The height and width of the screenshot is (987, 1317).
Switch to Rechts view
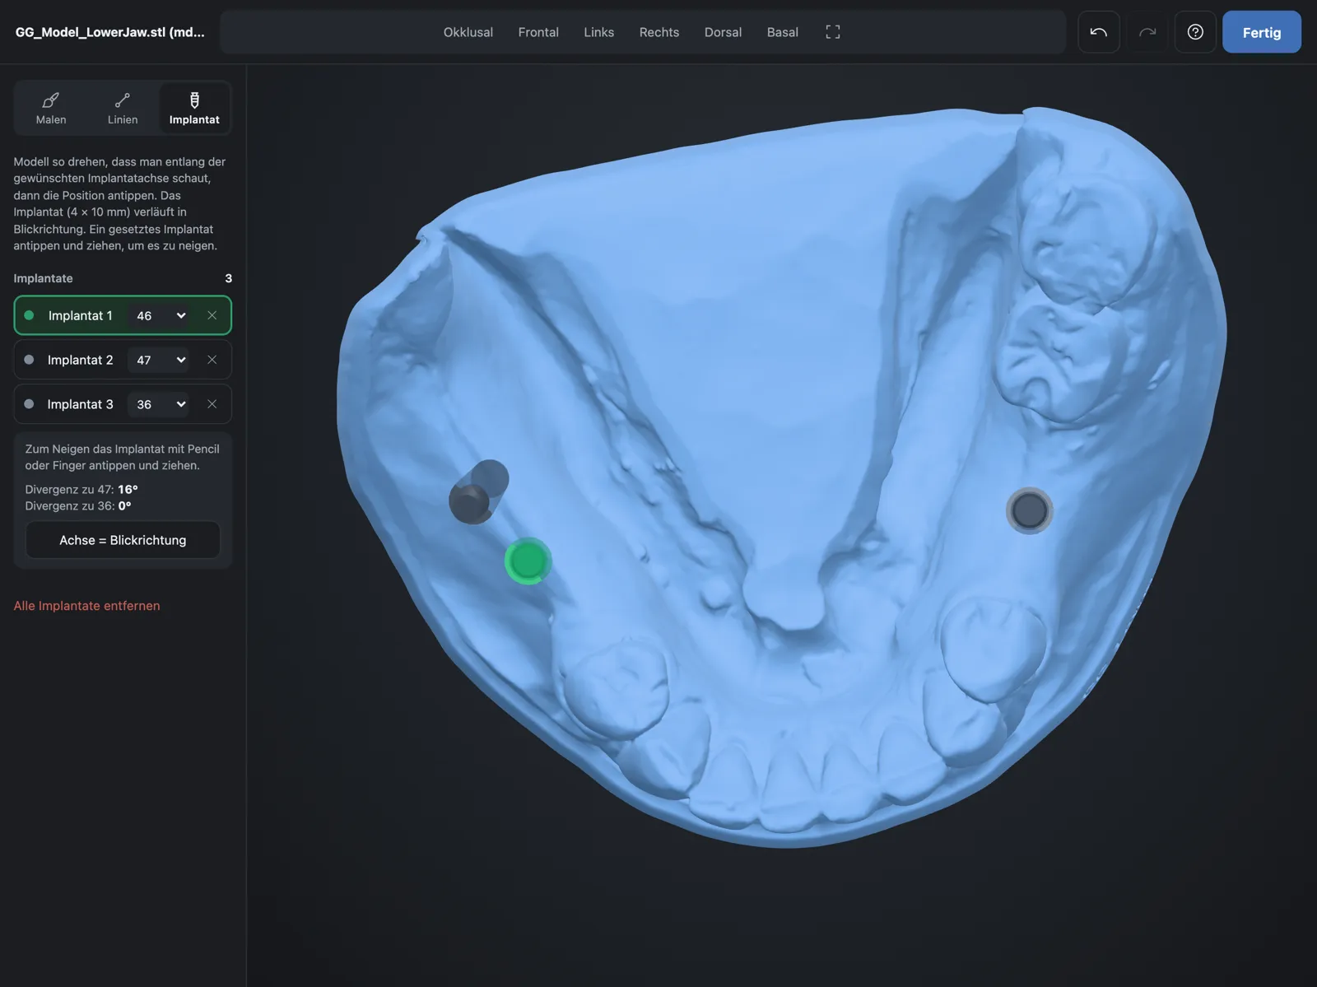(x=659, y=32)
